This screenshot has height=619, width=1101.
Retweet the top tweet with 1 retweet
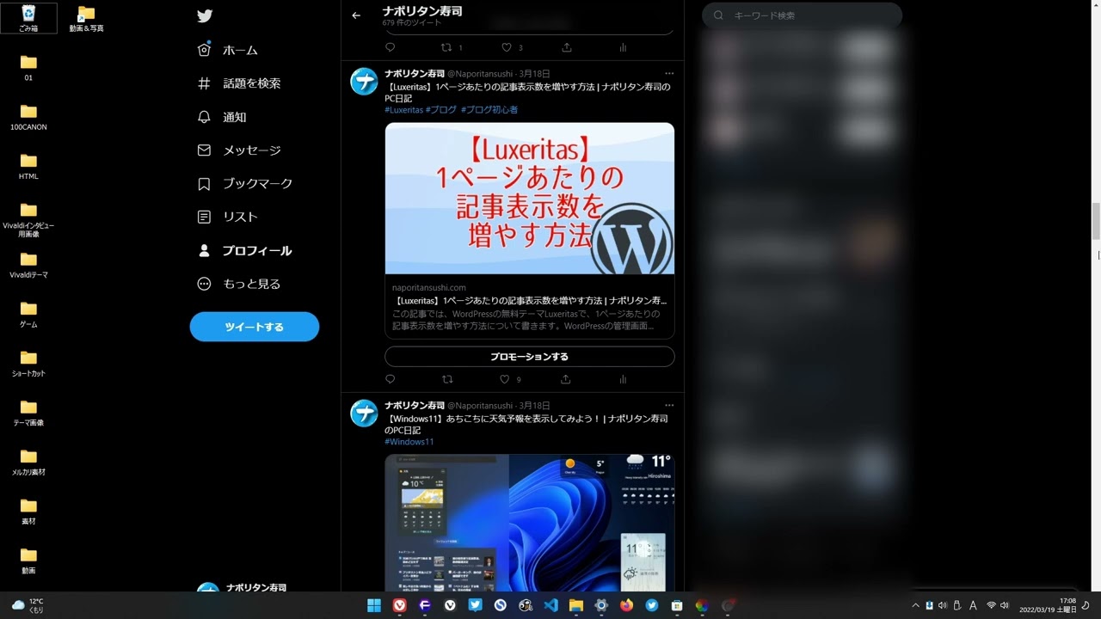446,47
